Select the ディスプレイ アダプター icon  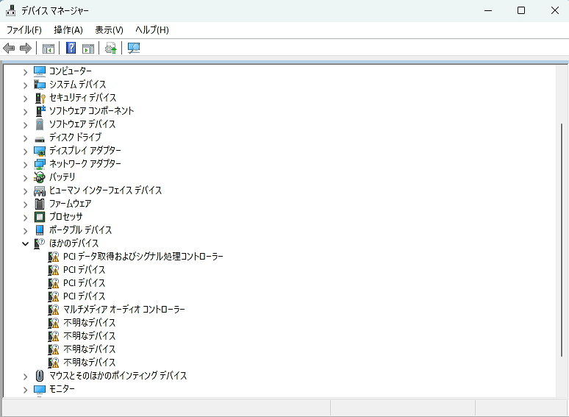point(40,151)
